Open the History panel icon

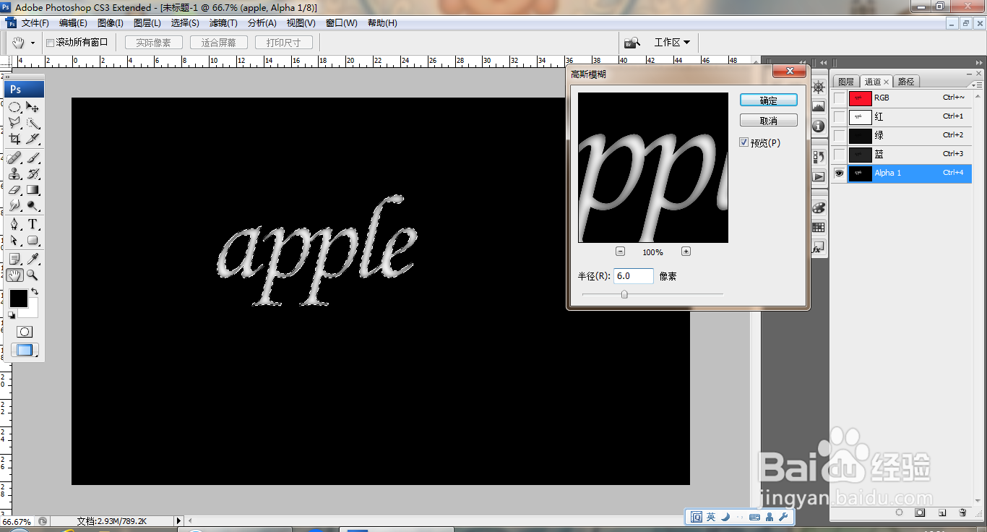click(x=819, y=156)
